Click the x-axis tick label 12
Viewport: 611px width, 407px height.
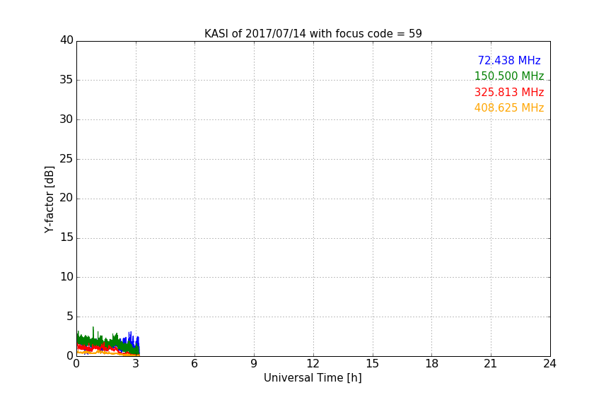(313, 364)
